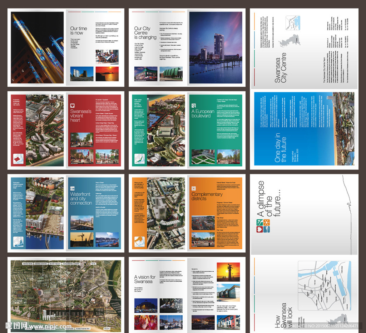Click the icon above A European boulevard heading
The height and width of the screenshot is (333, 366).
(193, 106)
